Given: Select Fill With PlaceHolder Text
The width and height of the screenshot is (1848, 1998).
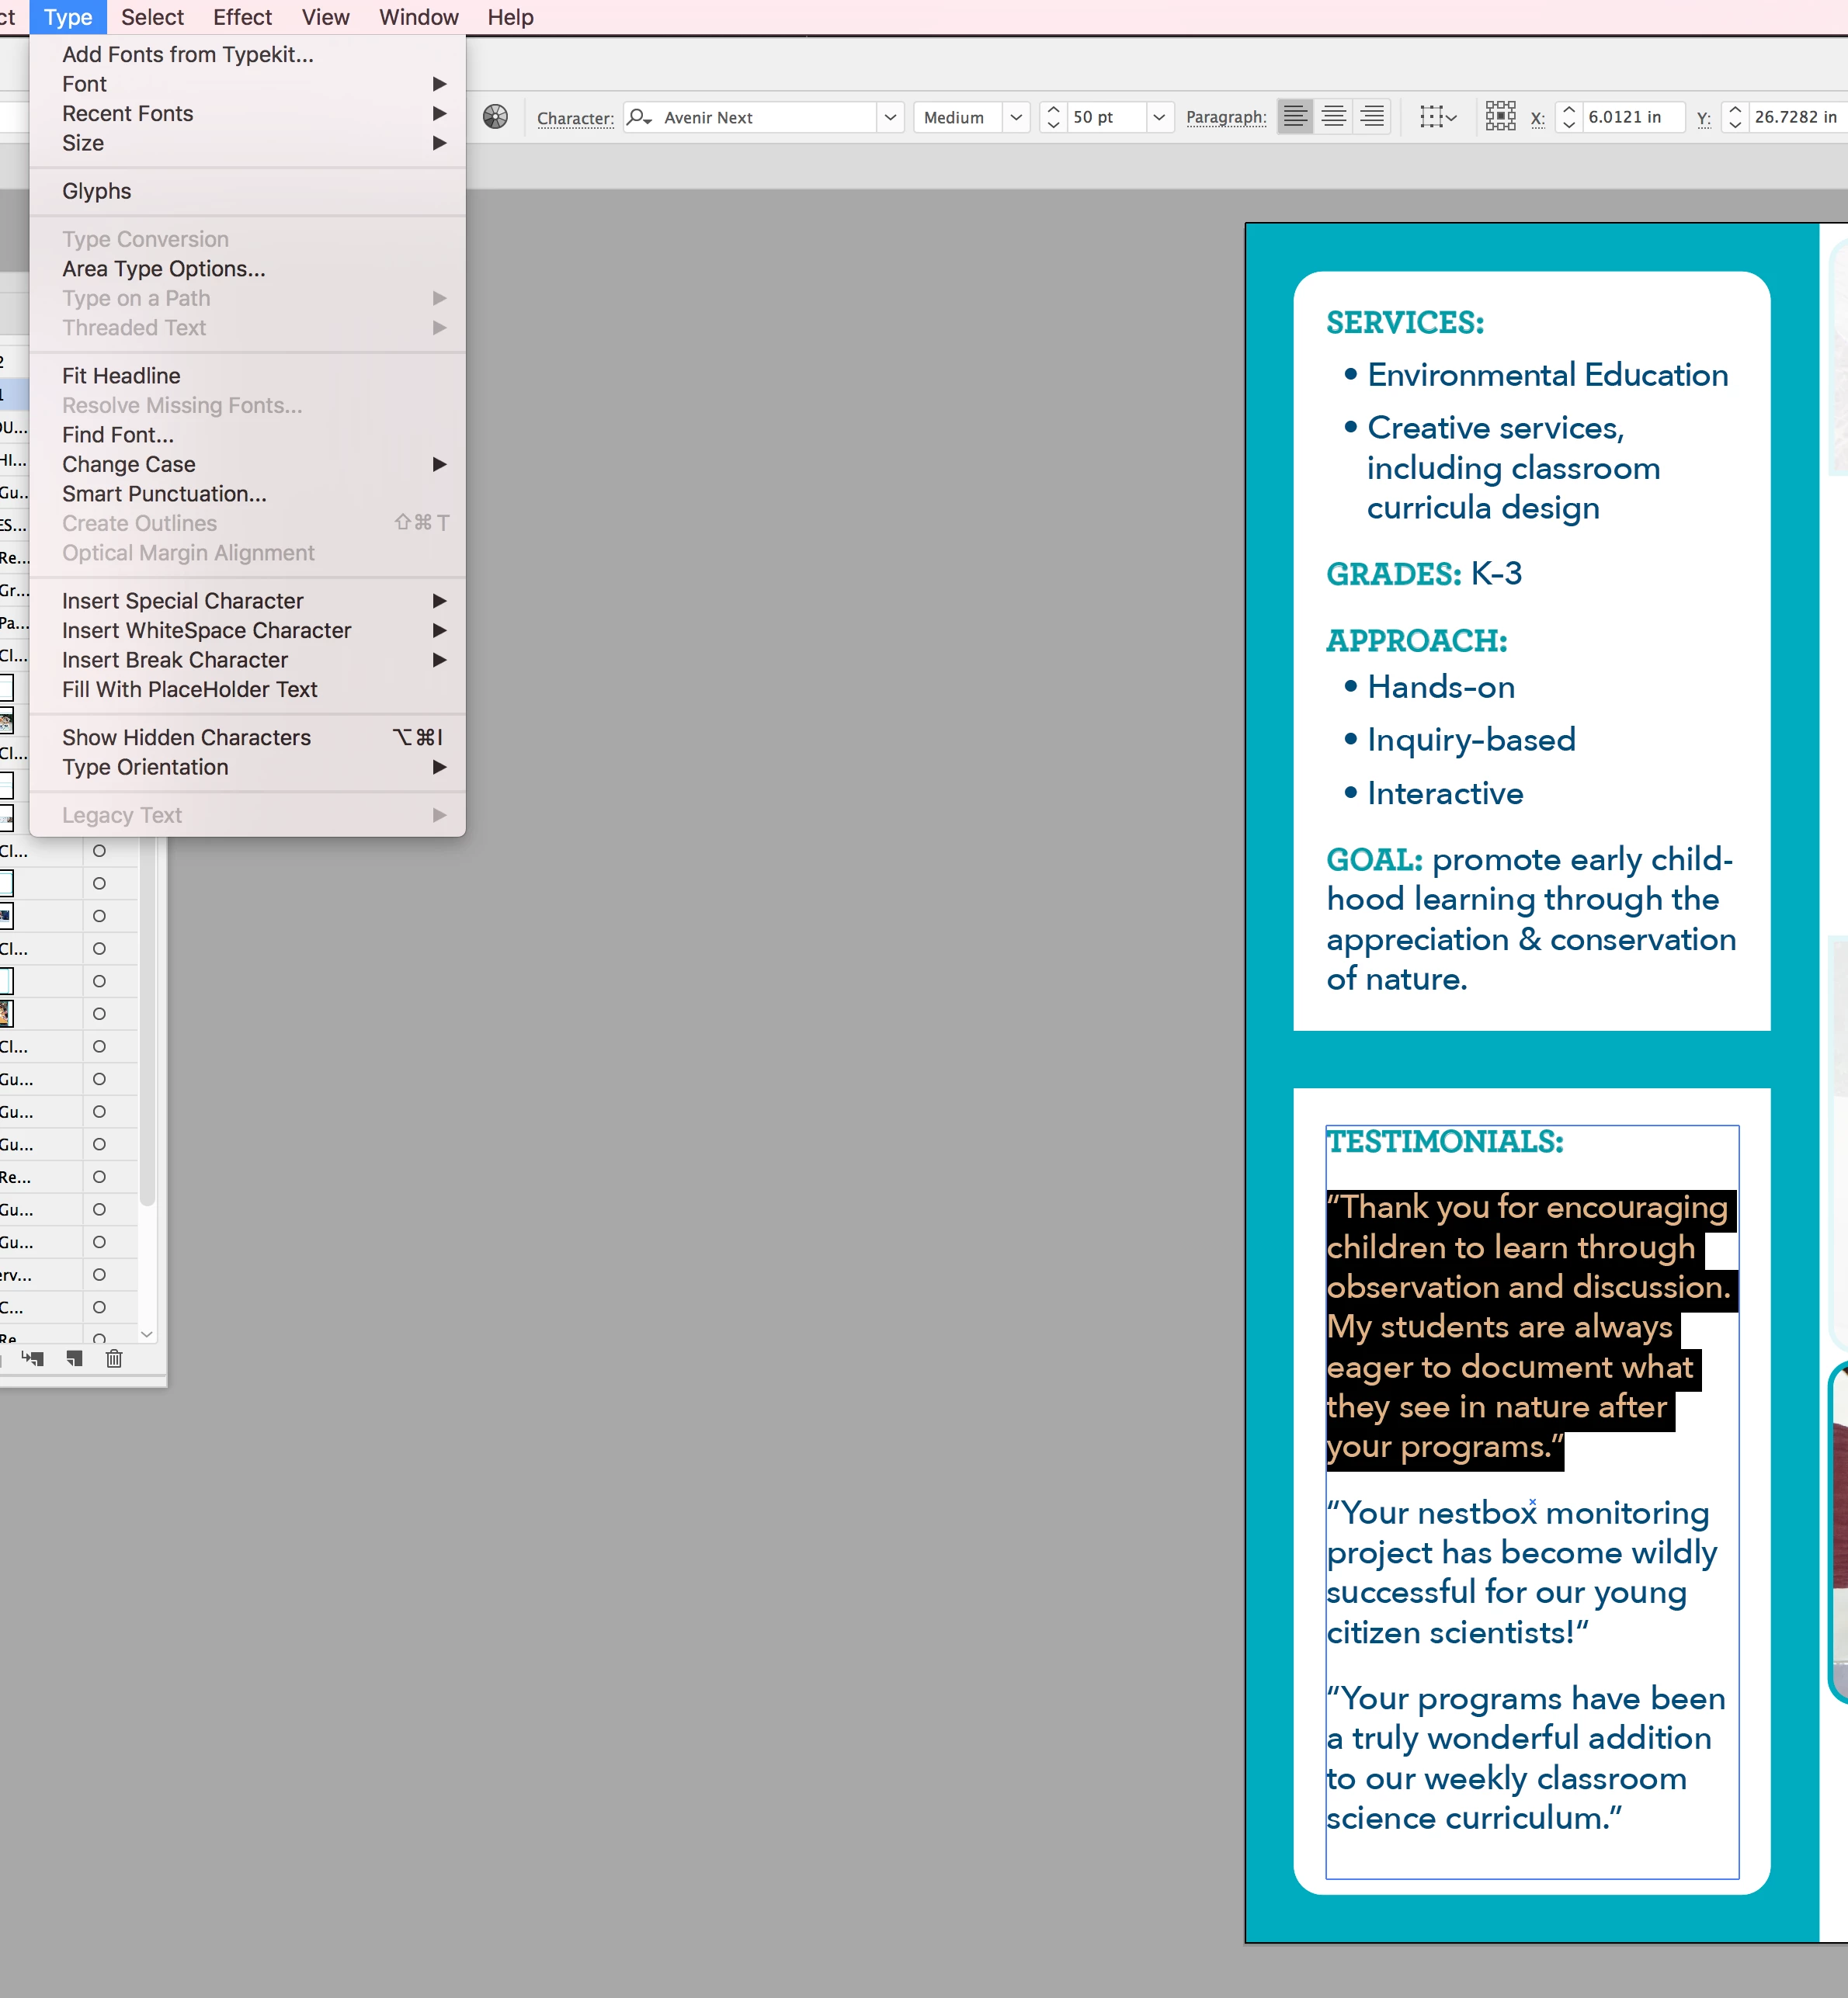Looking at the screenshot, I should coord(190,689).
